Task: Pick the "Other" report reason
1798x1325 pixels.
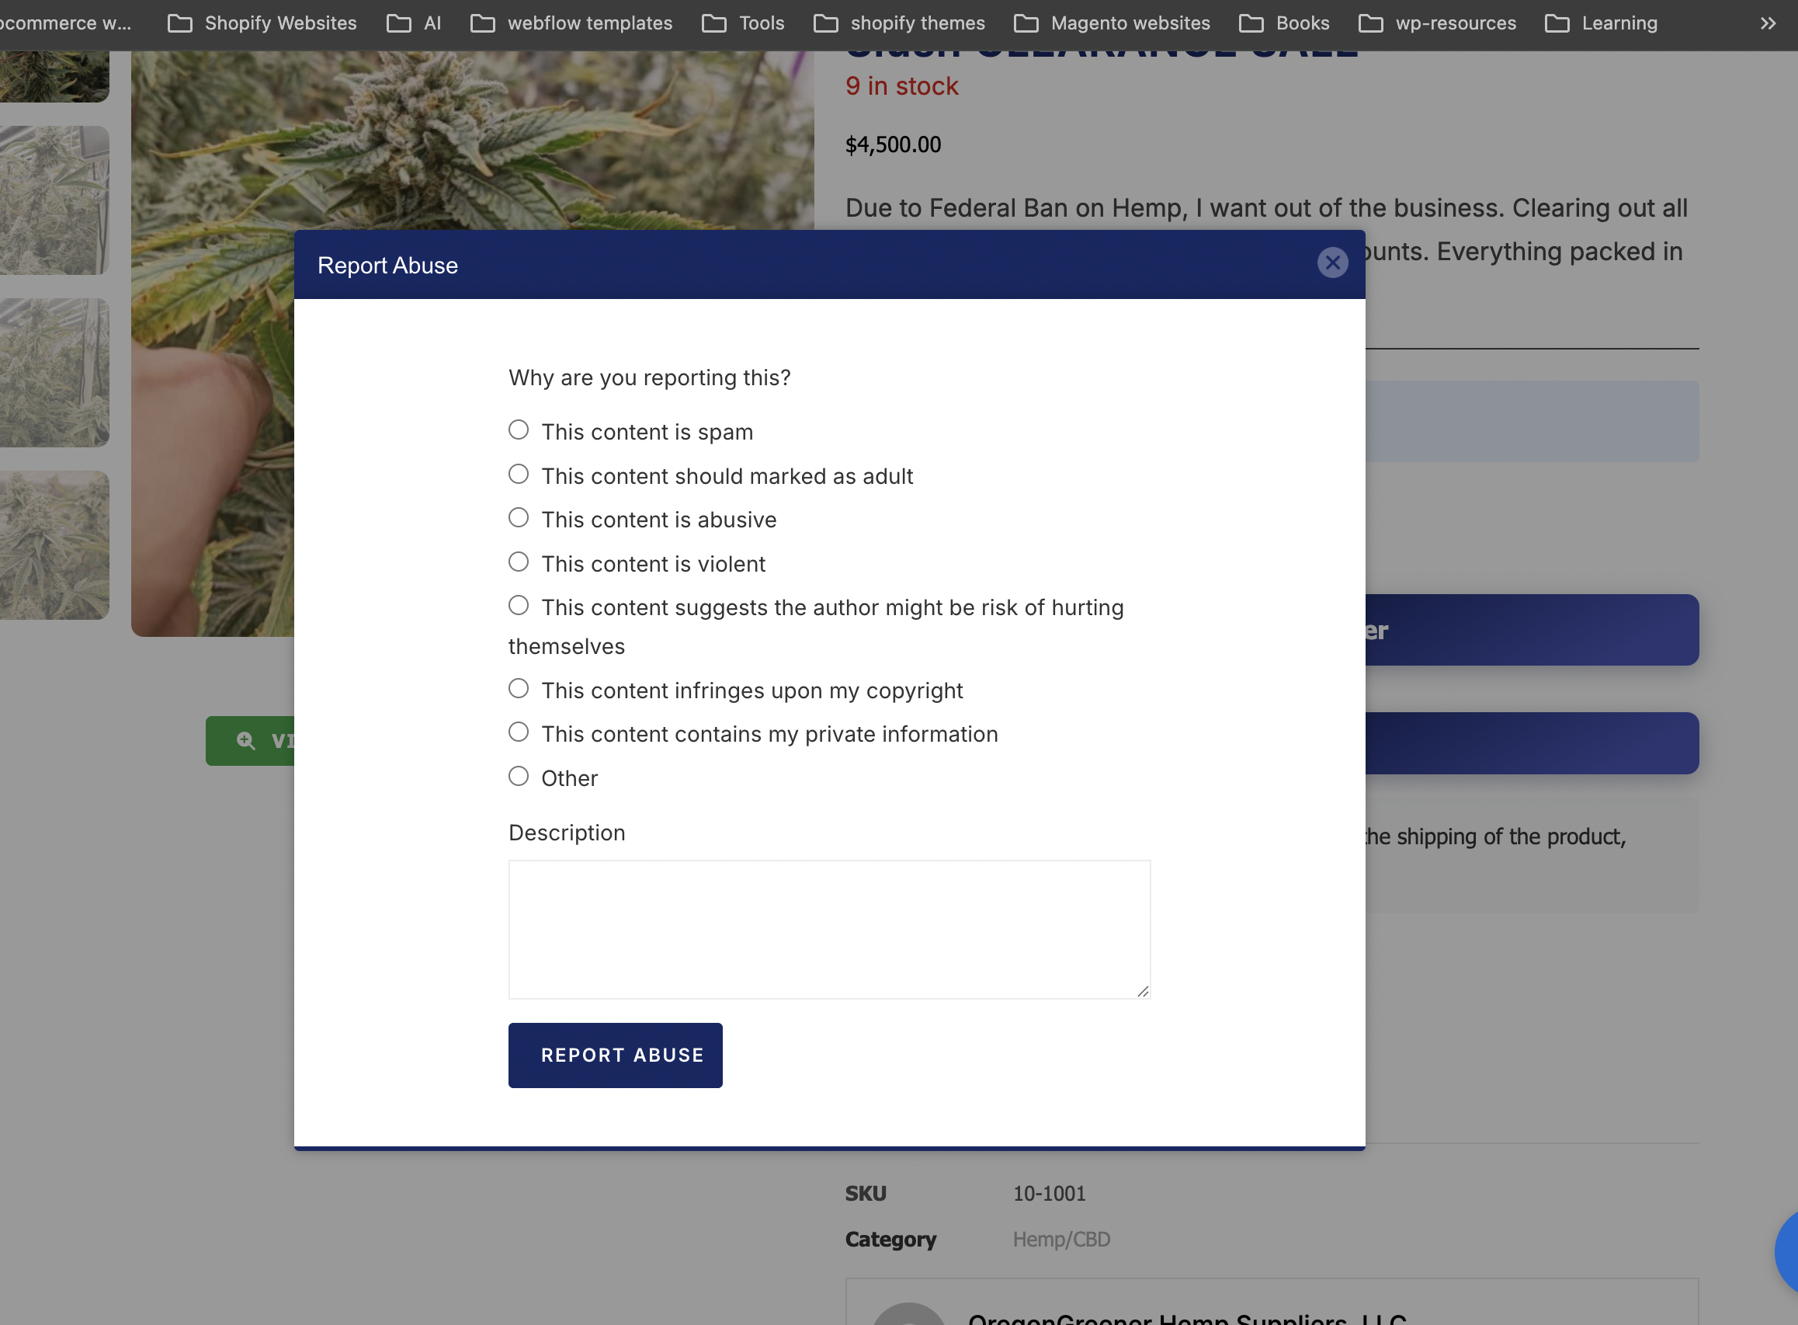Action: pyautogui.click(x=519, y=777)
